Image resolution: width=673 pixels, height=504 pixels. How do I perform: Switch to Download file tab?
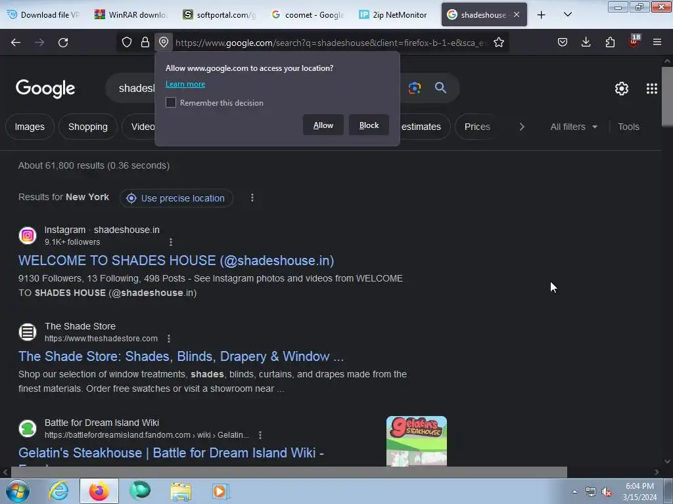click(x=44, y=15)
